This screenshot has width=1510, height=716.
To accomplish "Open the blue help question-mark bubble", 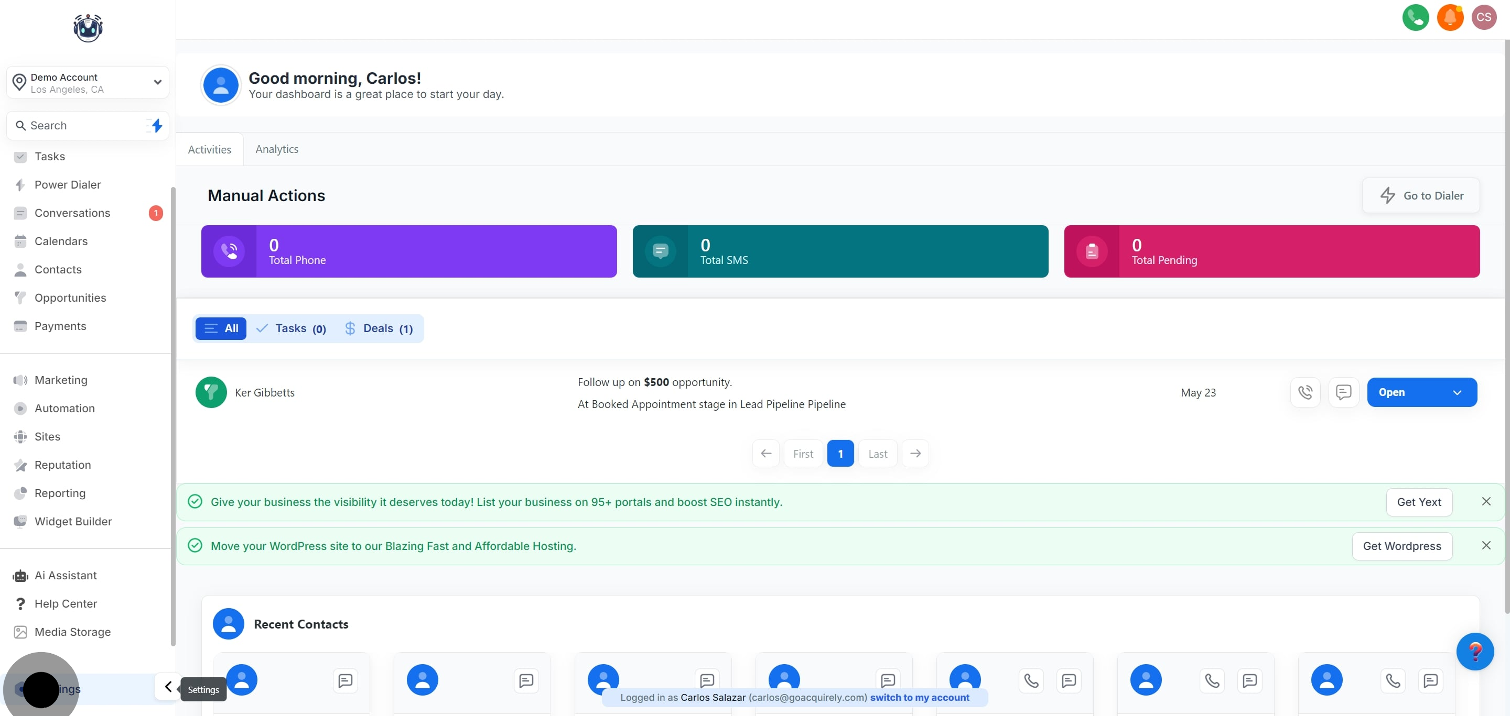I will [x=1474, y=651].
